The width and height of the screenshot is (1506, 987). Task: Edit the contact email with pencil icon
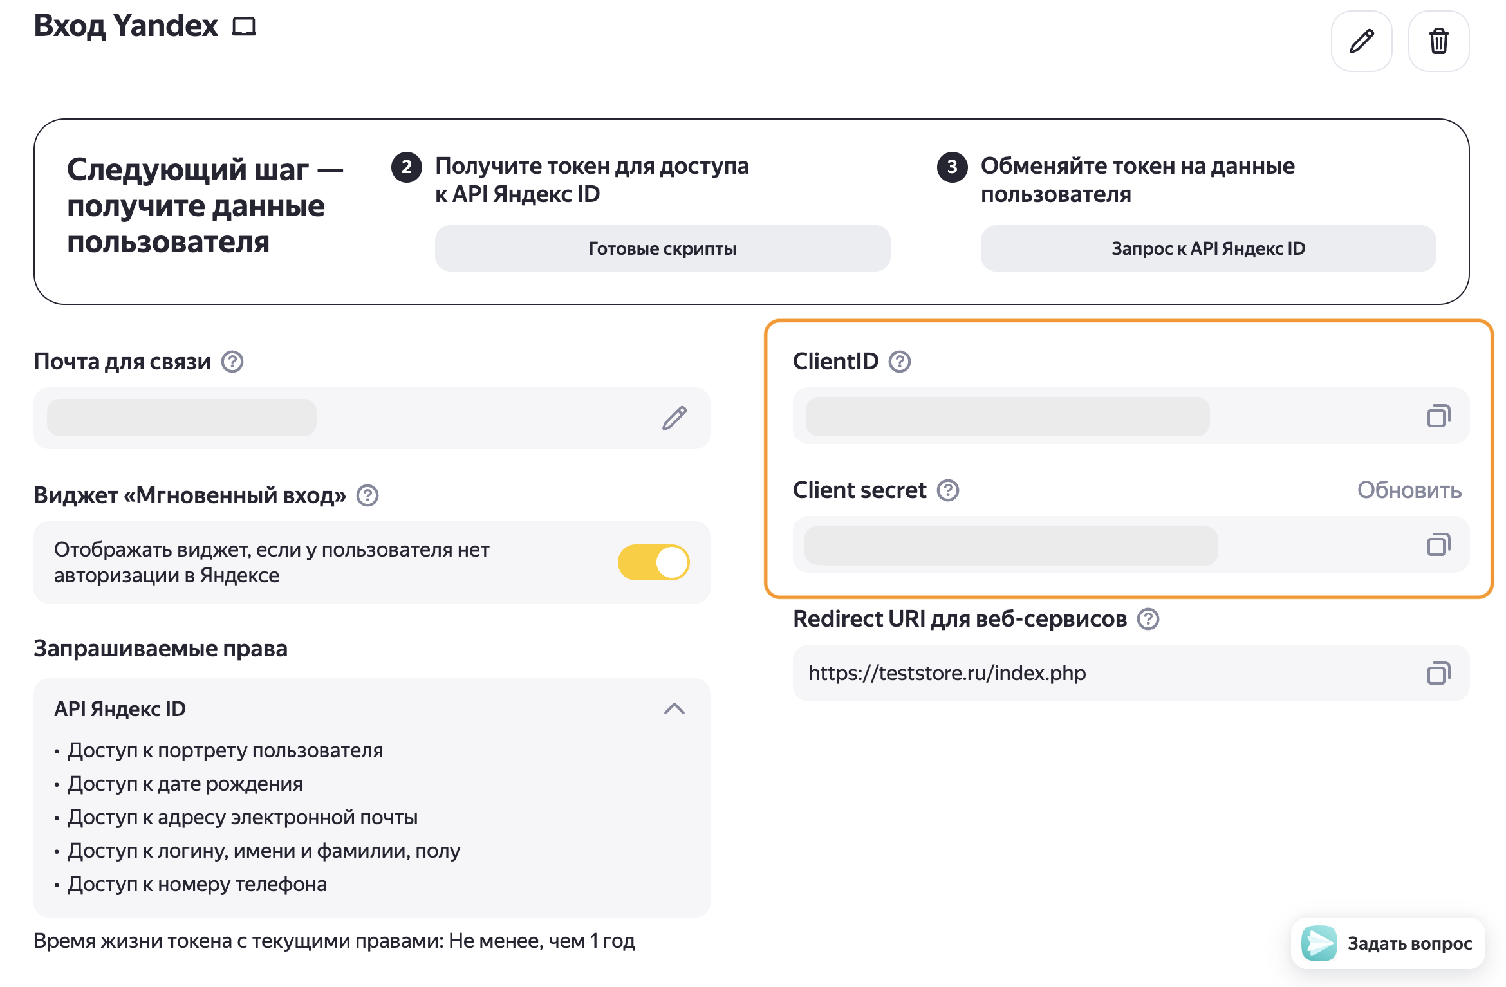[674, 418]
